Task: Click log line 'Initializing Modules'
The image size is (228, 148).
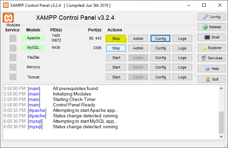Action: pos(72,94)
